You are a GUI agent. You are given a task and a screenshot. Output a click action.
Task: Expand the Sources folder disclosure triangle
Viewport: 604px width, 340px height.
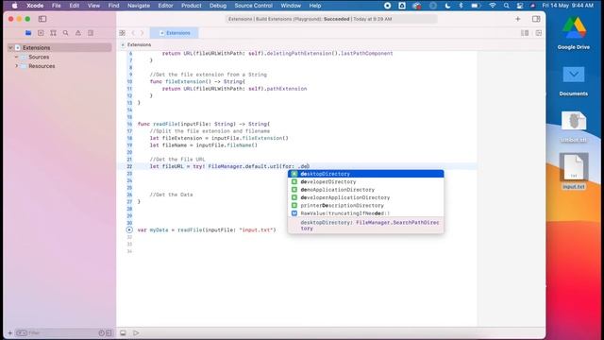[x=17, y=57]
